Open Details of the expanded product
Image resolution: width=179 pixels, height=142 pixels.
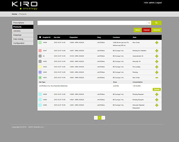pyautogui.click(x=157, y=90)
